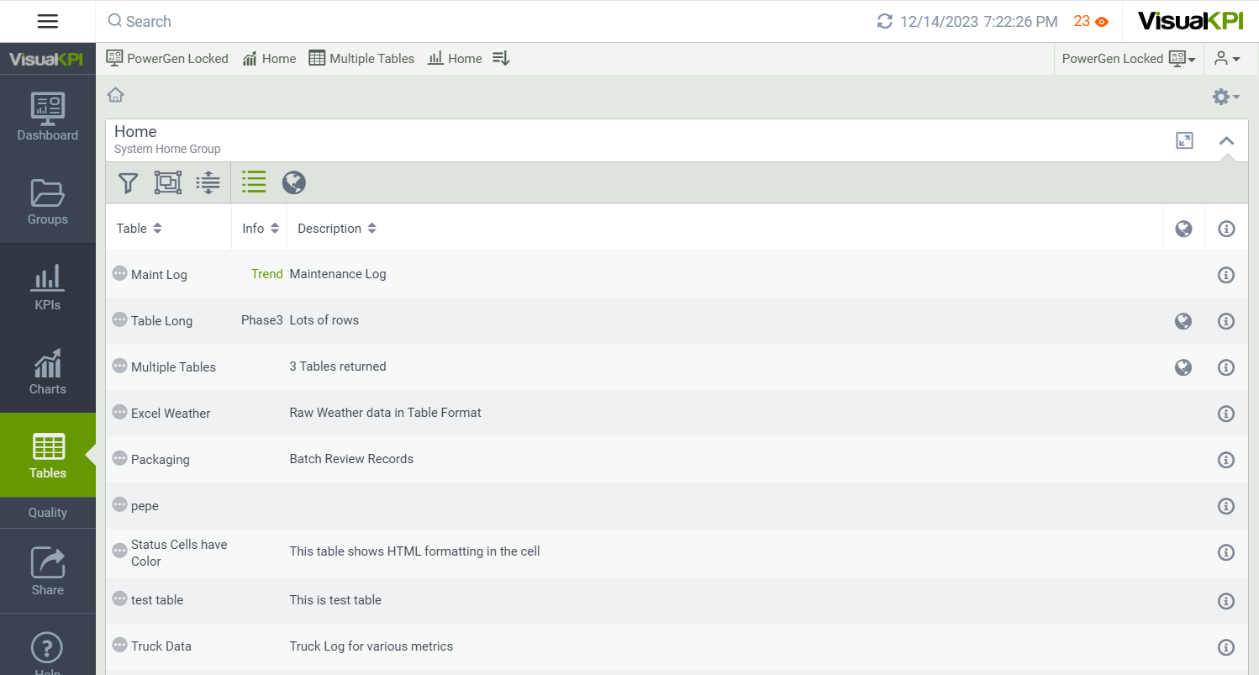This screenshot has width=1259, height=675.
Task: Open the user account dropdown
Action: coord(1227,59)
